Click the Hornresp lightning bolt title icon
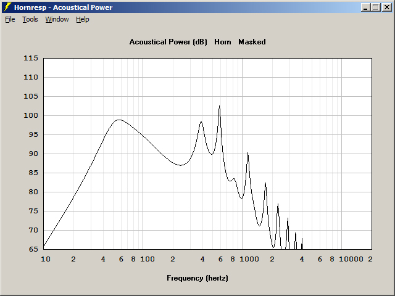The width and height of the screenshot is (395, 296). [7, 7]
